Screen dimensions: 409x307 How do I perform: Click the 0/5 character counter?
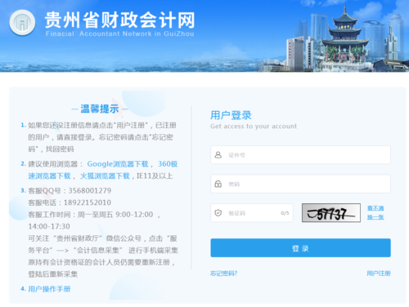pos(285,213)
